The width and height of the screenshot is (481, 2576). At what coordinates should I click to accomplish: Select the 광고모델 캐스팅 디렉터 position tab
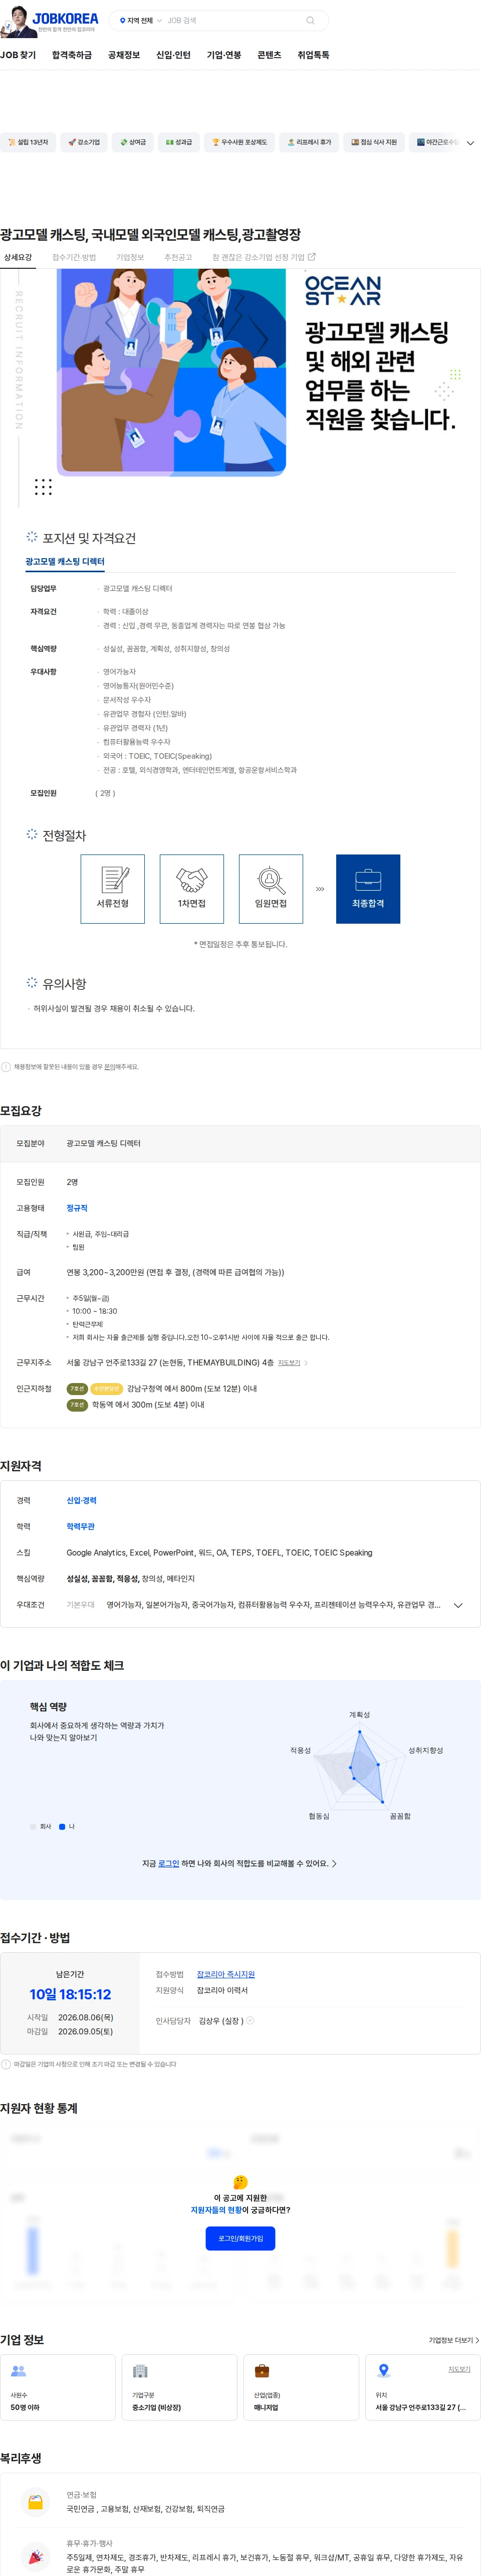pyautogui.click(x=65, y=562)
